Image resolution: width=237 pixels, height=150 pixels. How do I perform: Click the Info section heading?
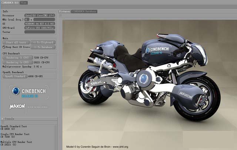(x=5, y=11)
